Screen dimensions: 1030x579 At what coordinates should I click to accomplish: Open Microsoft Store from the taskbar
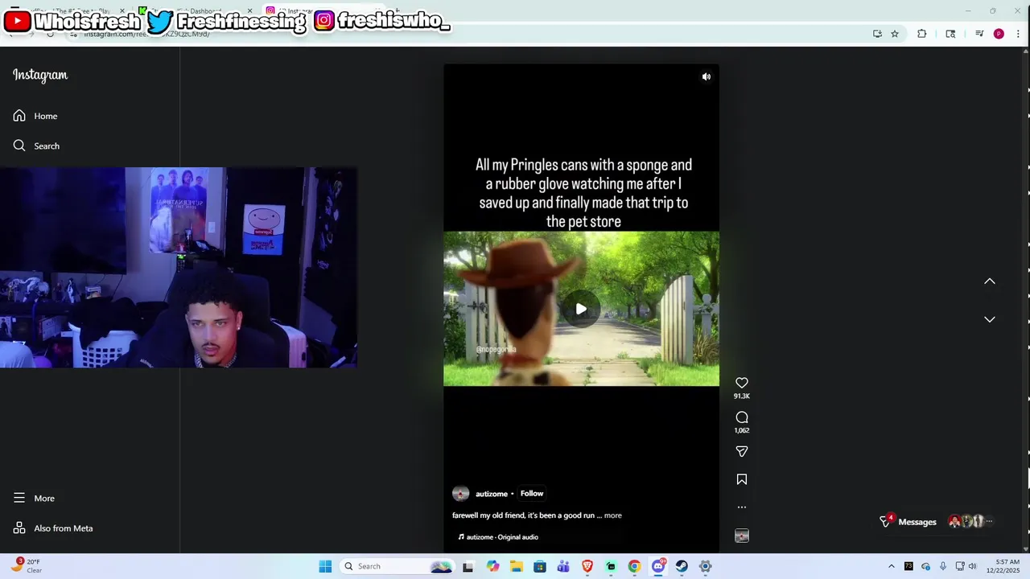click(x=540, y=566)
